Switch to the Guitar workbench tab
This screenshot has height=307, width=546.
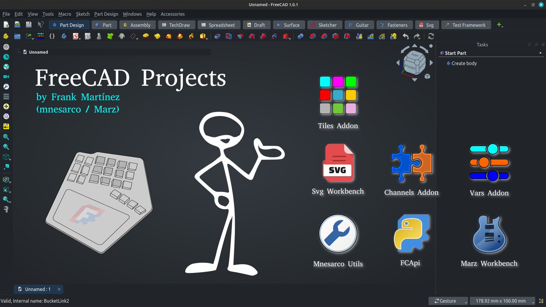pos(359,25)
